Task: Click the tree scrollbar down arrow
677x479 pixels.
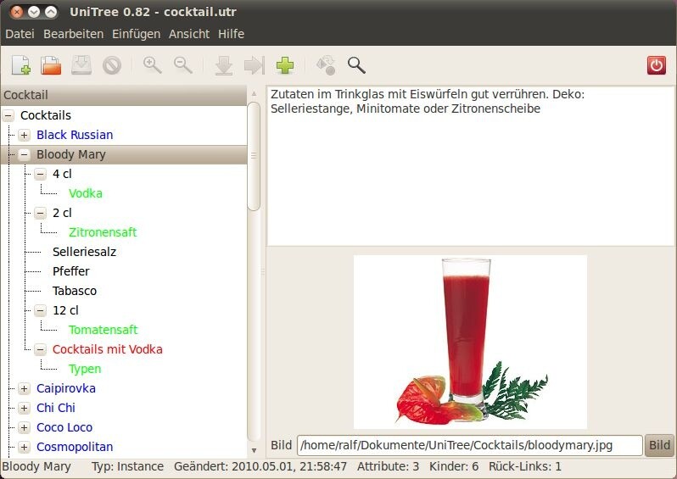Action: [254, 450]
